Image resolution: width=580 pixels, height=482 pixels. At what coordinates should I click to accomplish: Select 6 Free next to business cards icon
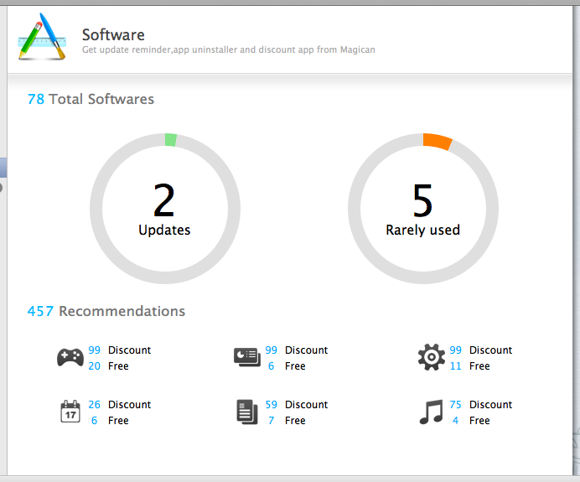[x=287, y=365]
